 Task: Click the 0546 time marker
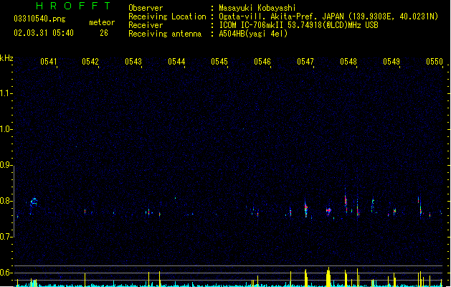tap(262, 62)
